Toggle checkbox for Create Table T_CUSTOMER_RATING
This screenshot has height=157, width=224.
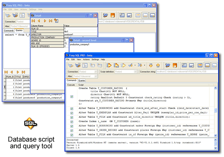72,97
